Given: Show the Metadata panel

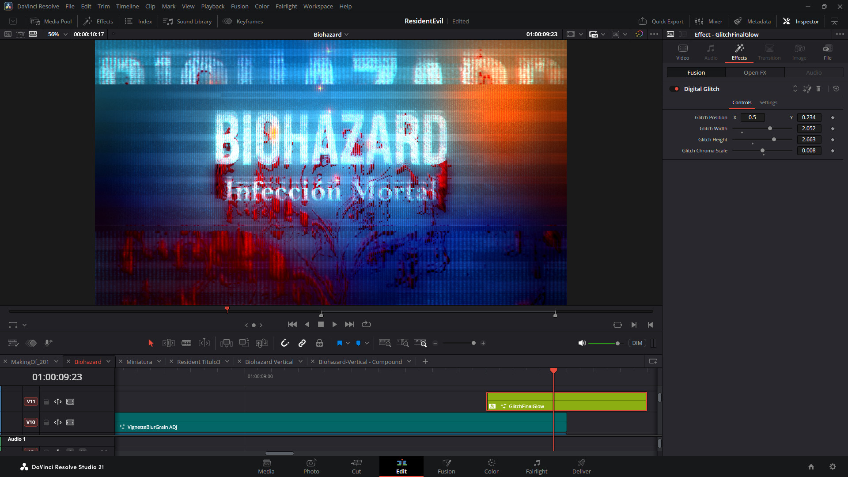Looking at the screenshot, I should pos(752,21).
